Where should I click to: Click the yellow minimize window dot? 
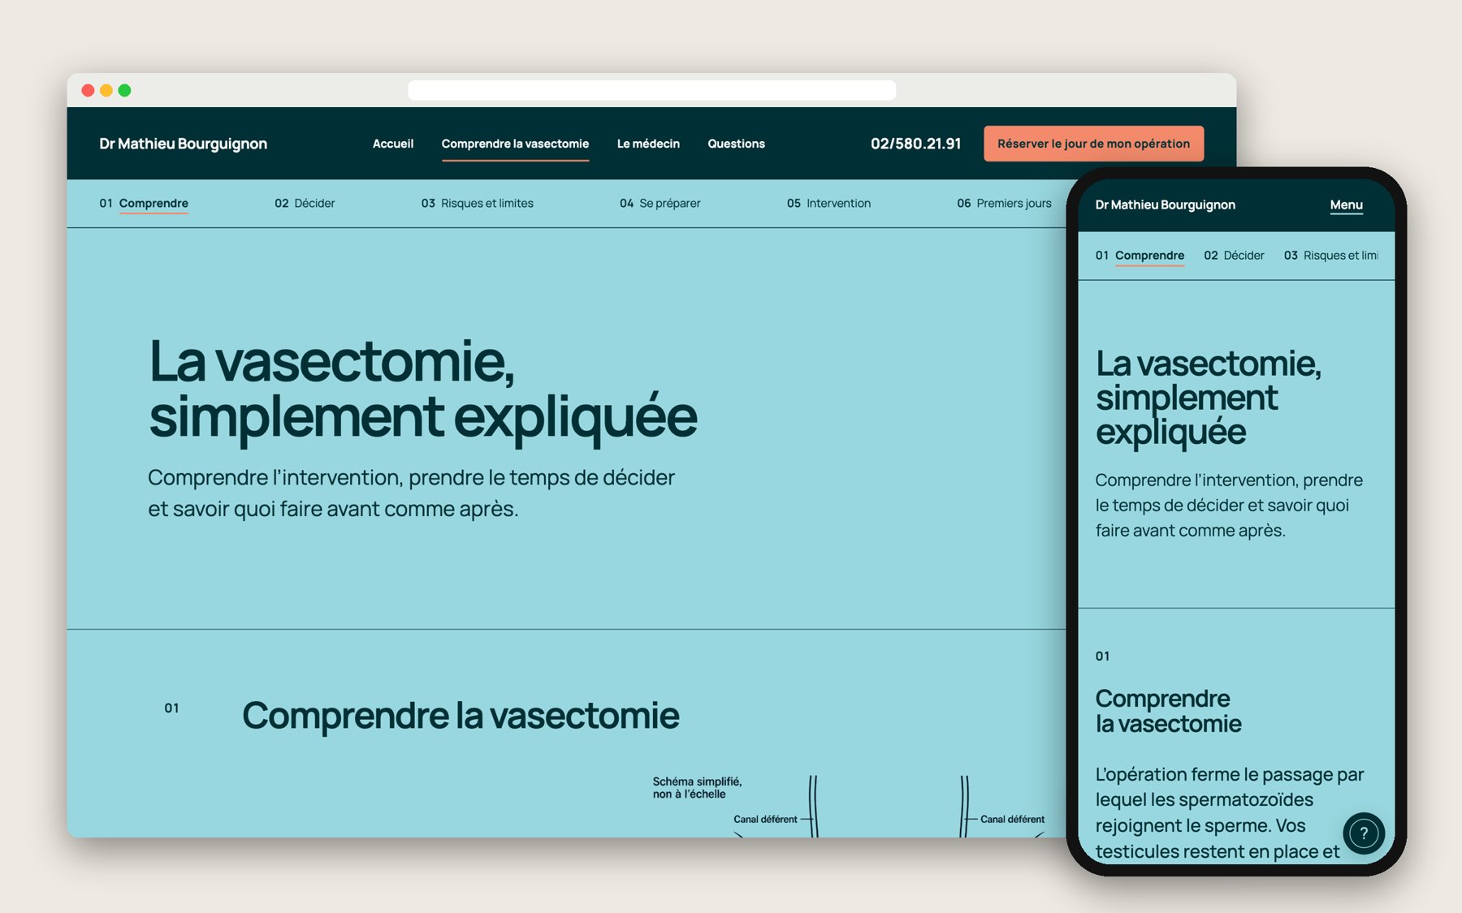(106, 90)
